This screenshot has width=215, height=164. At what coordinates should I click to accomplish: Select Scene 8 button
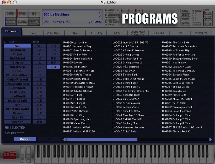pyautogui.click(x=210, y=24)
